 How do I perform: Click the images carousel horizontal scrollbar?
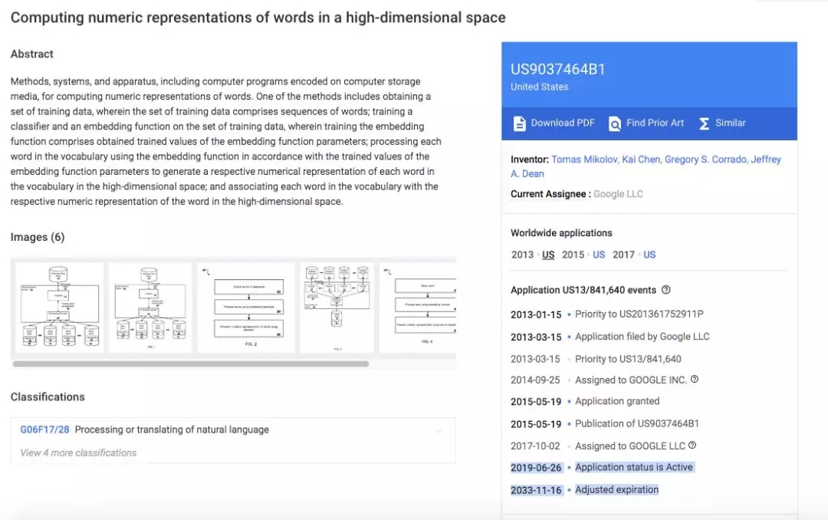pyautogui.click(x=190, y=364)
